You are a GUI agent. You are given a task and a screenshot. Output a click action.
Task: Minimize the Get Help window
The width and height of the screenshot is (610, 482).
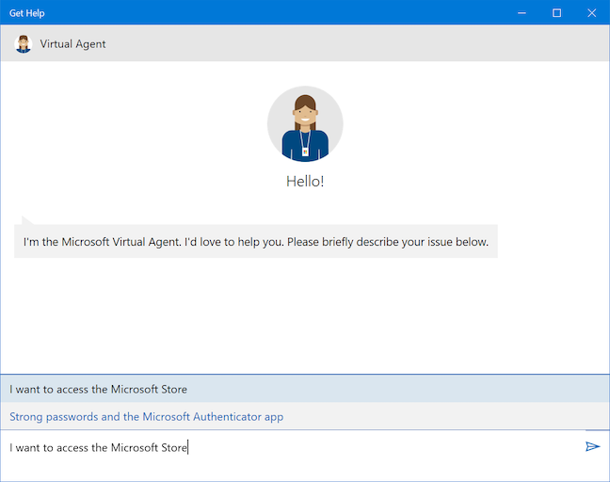click(522, 13)
